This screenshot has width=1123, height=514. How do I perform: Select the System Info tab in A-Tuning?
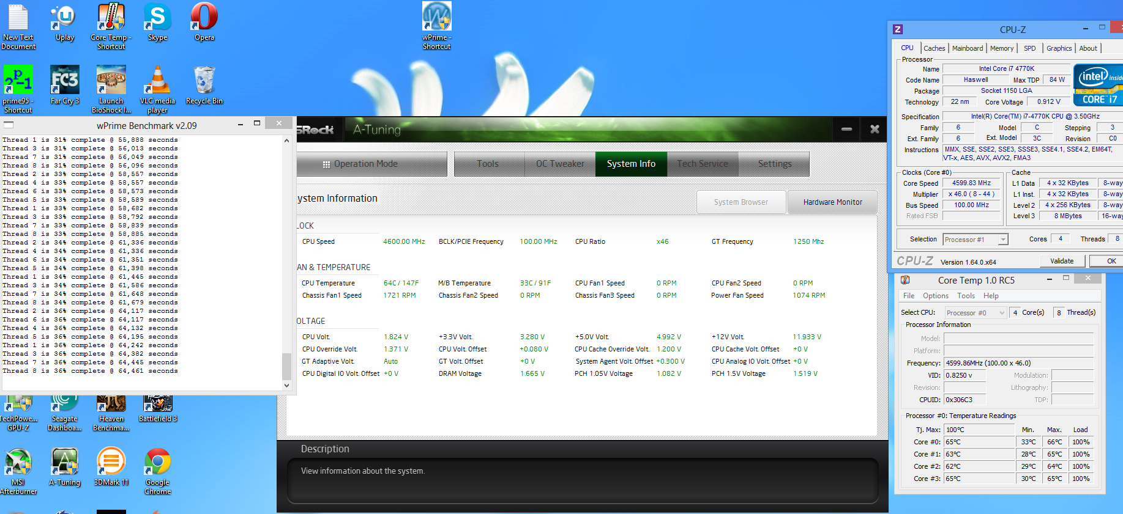point(631,164)
